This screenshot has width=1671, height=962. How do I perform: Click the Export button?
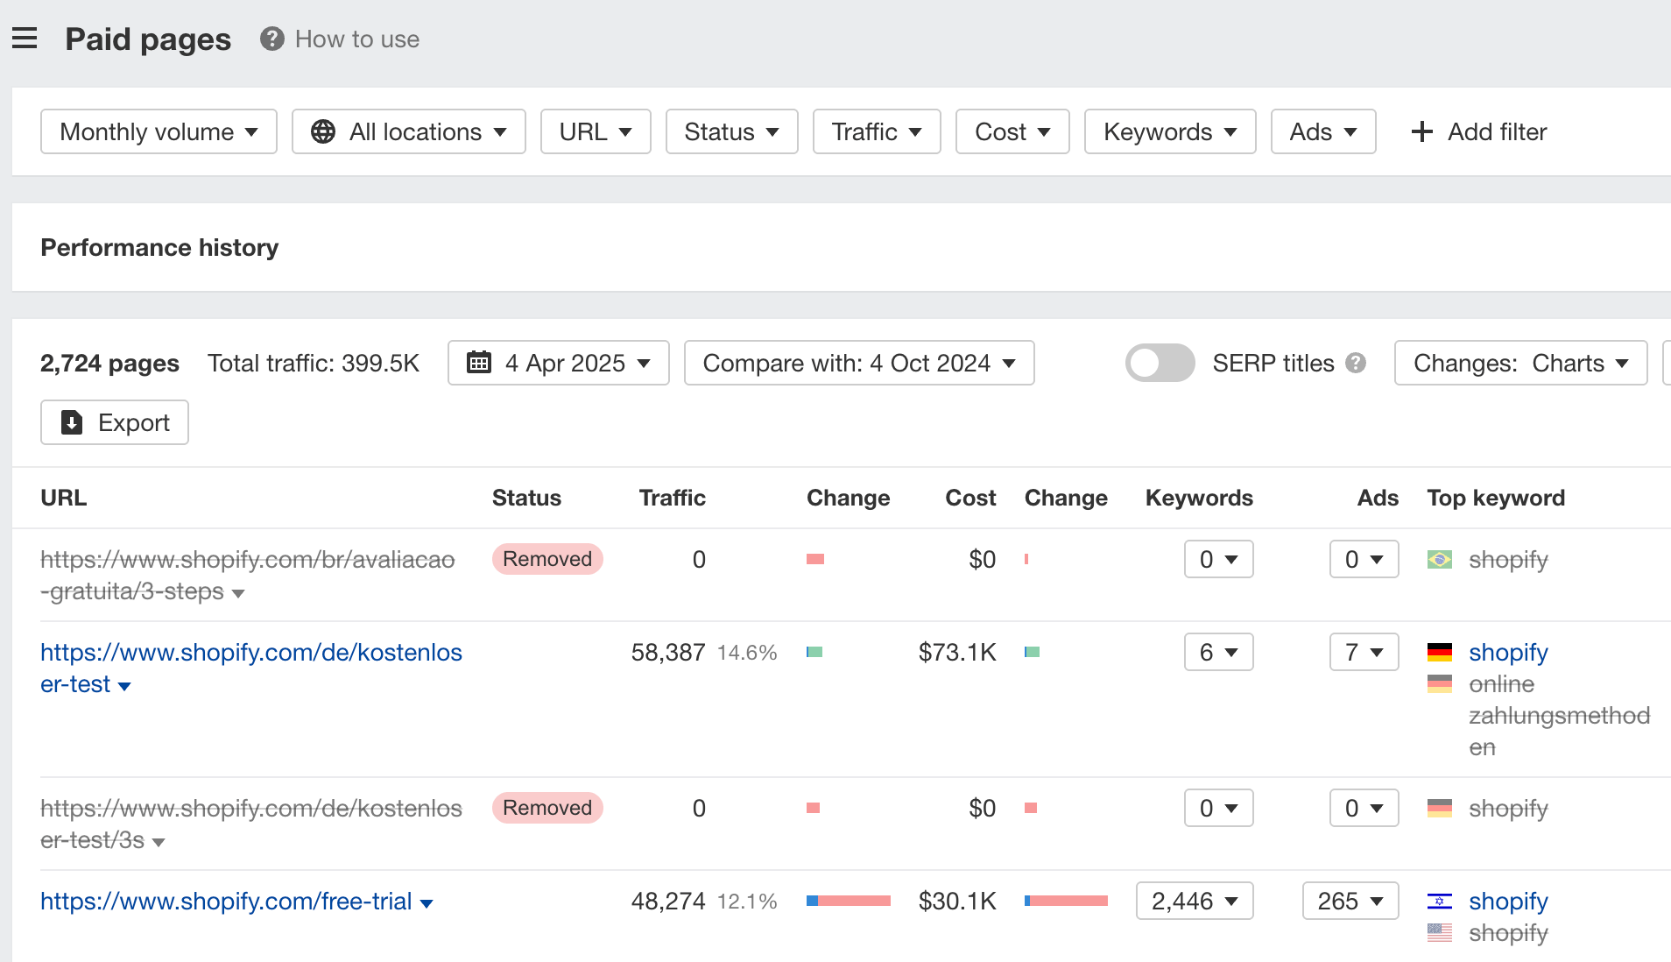tap(114, 422)
